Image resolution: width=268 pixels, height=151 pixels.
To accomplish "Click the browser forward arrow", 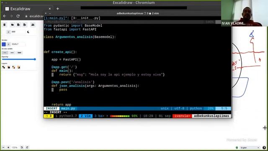I will [11, 16].
